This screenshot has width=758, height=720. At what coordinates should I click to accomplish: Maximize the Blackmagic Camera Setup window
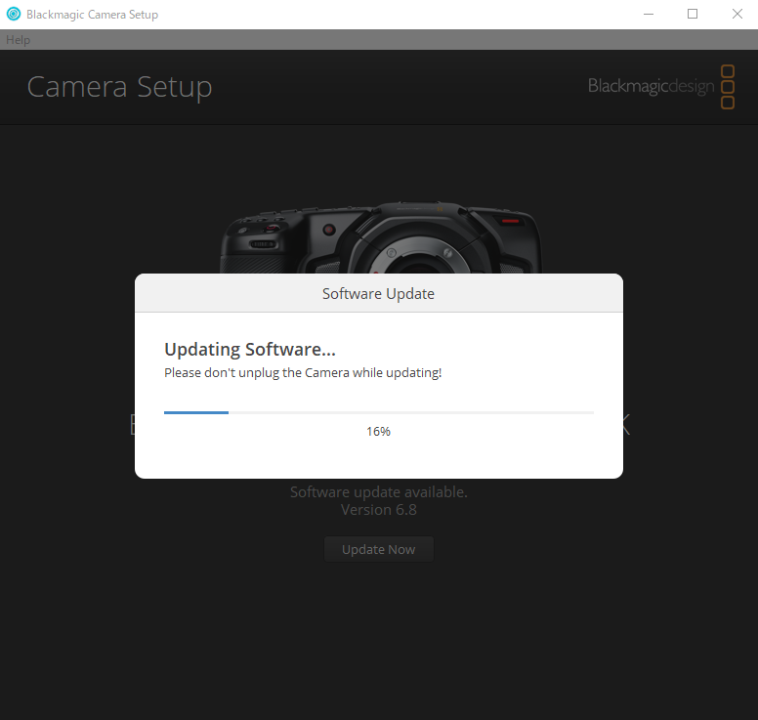click(x=693, y=14)
